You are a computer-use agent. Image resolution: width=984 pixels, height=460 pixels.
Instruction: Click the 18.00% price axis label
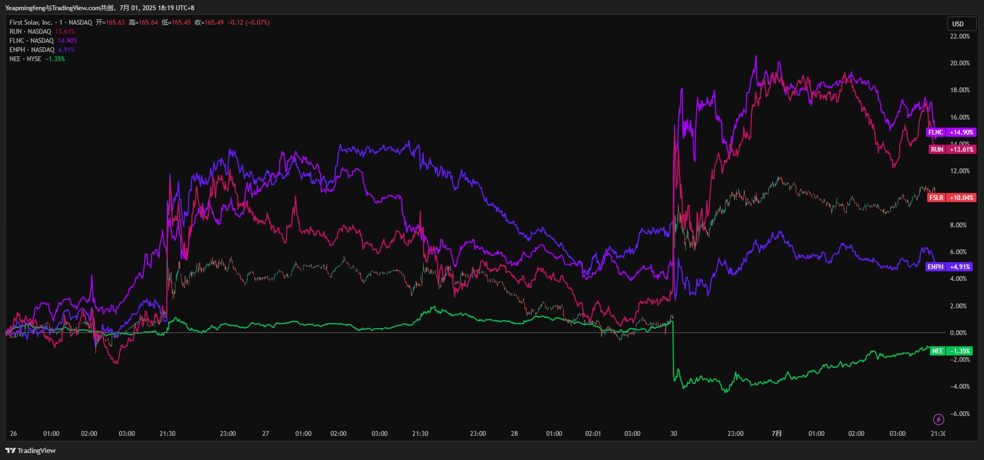pos(960,90)
